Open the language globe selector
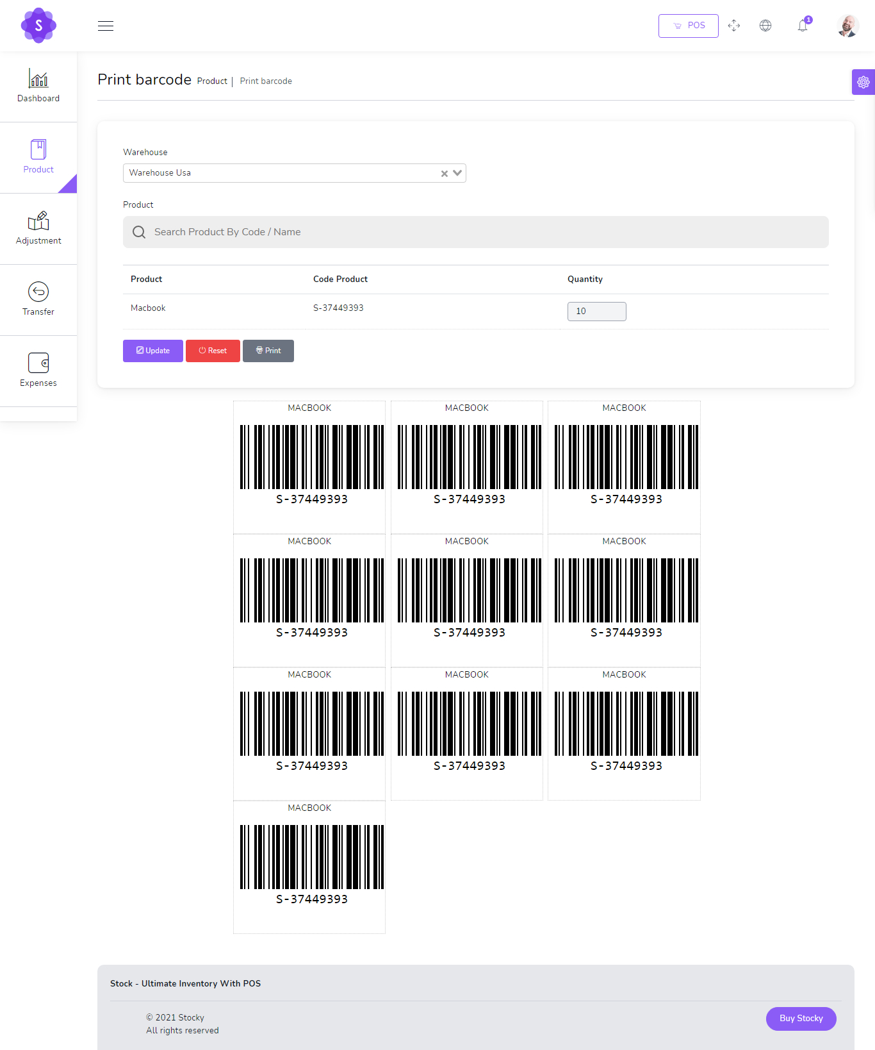The height and width of the screenshot is (1050, 875). (765, 26)
